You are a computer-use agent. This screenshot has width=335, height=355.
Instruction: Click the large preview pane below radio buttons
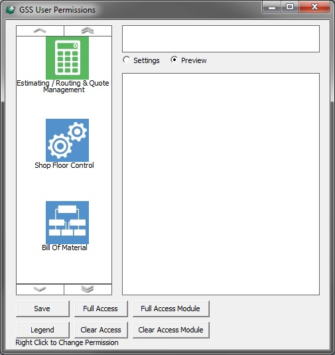click(221, 184)
